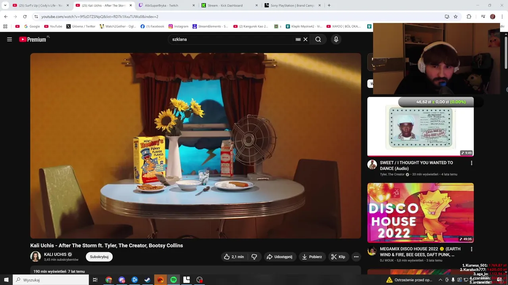The width and height of the screenshot is (508, 285).
Task: Open a new browser tab
Action: [x=329, y=6]
